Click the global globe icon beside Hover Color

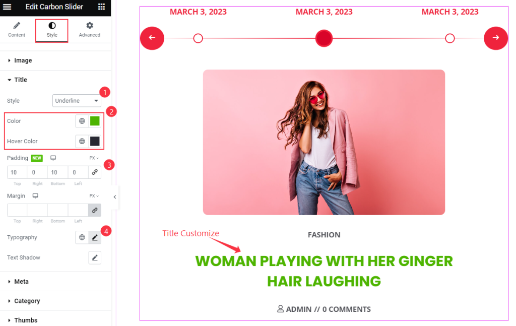click(x=82, y=141)
